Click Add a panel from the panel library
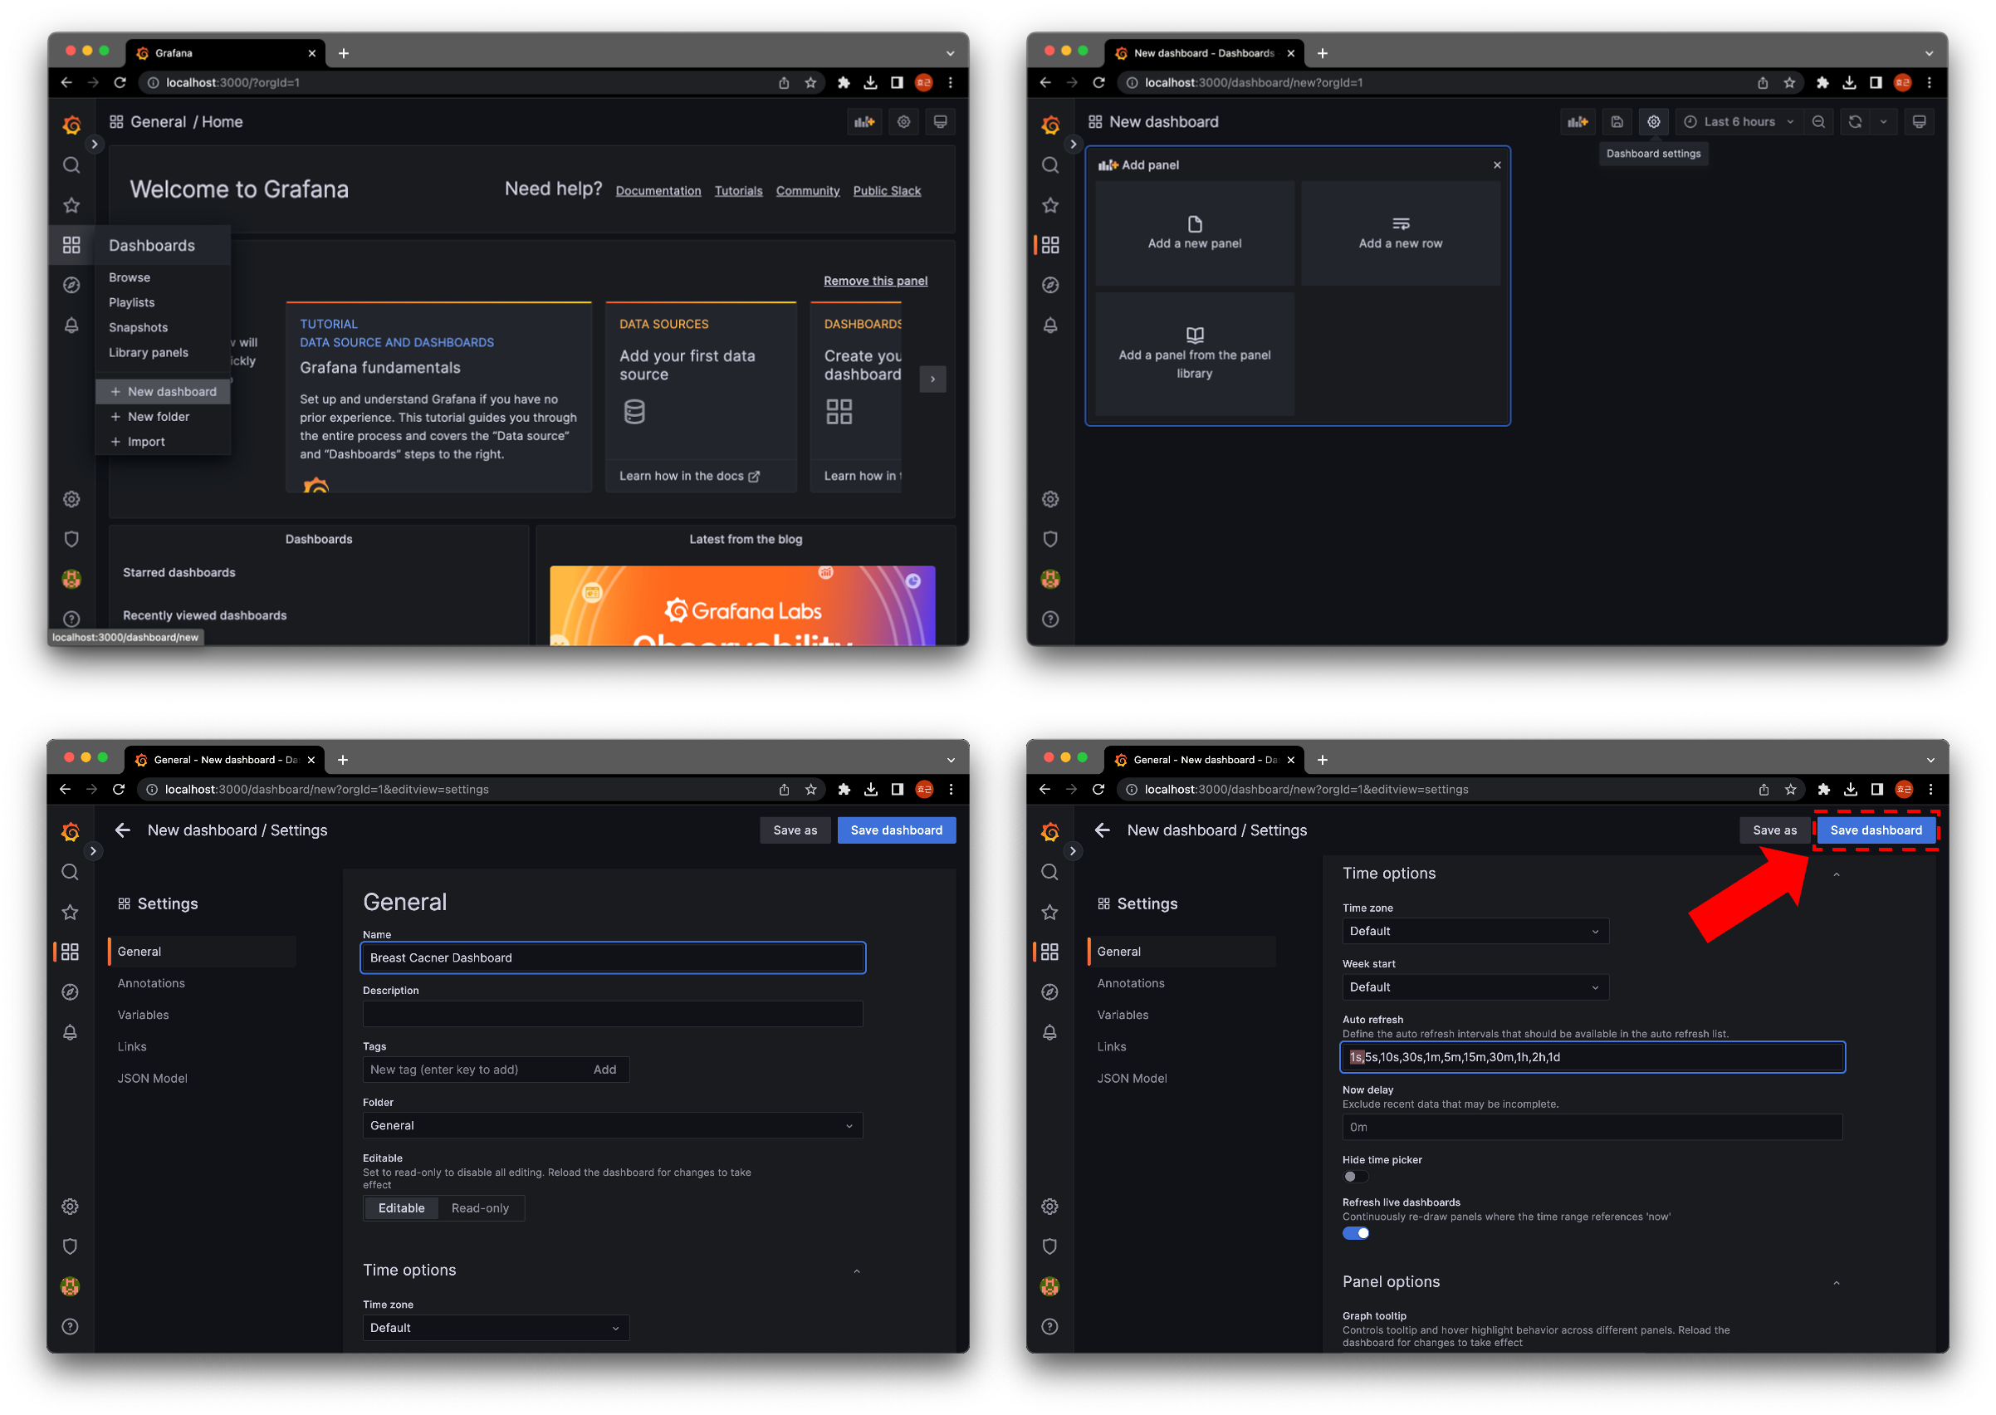Viewport: 1996px width, 1415px height. pos(1194,354)
